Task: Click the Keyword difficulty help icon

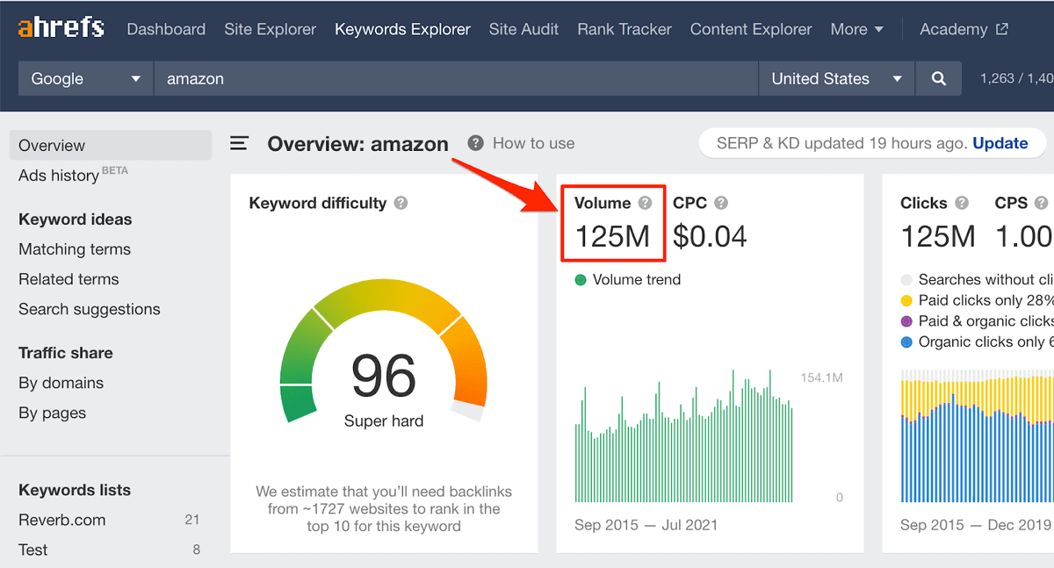Action: (401, 203)
